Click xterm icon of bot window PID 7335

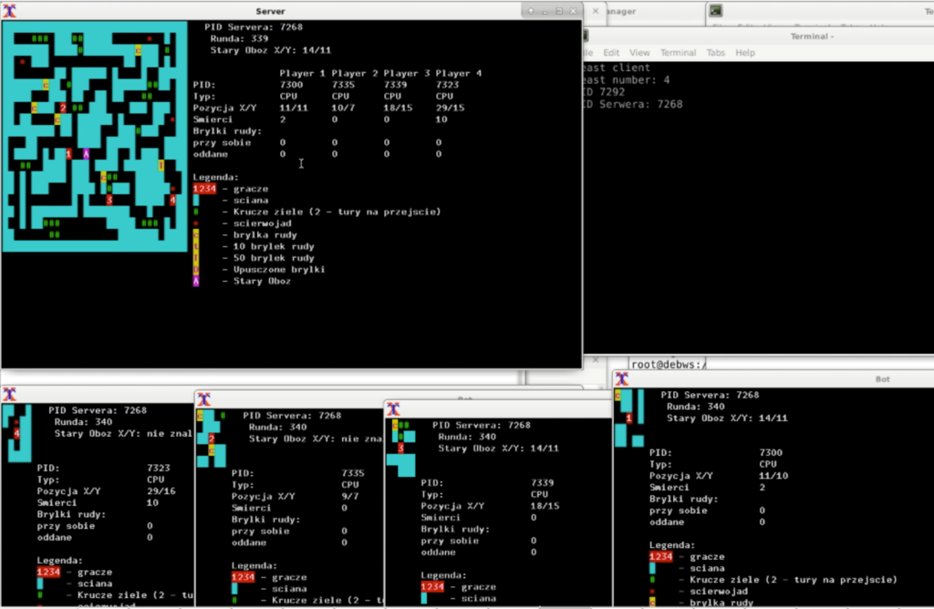[203, 399]
